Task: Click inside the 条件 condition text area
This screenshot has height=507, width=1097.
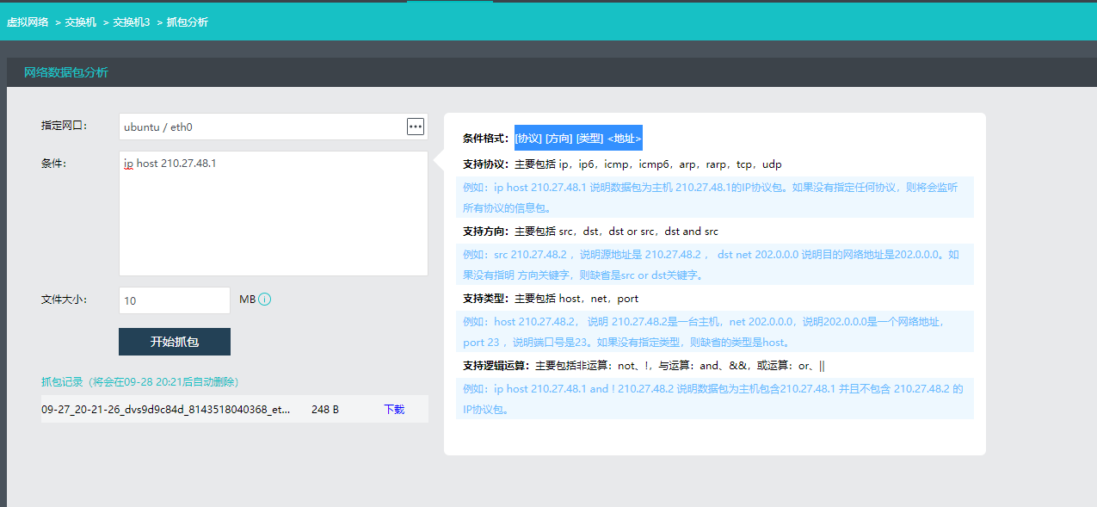Action: point(258,207)
